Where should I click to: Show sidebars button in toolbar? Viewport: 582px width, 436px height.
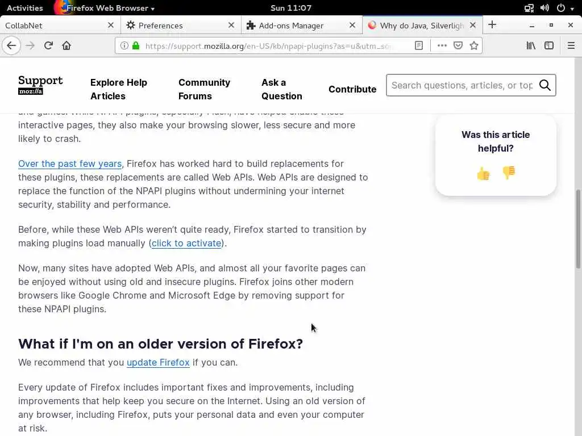pos(549,45)
